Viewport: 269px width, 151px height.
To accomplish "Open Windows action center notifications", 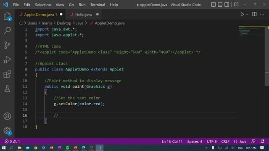I will coord(262,148).
